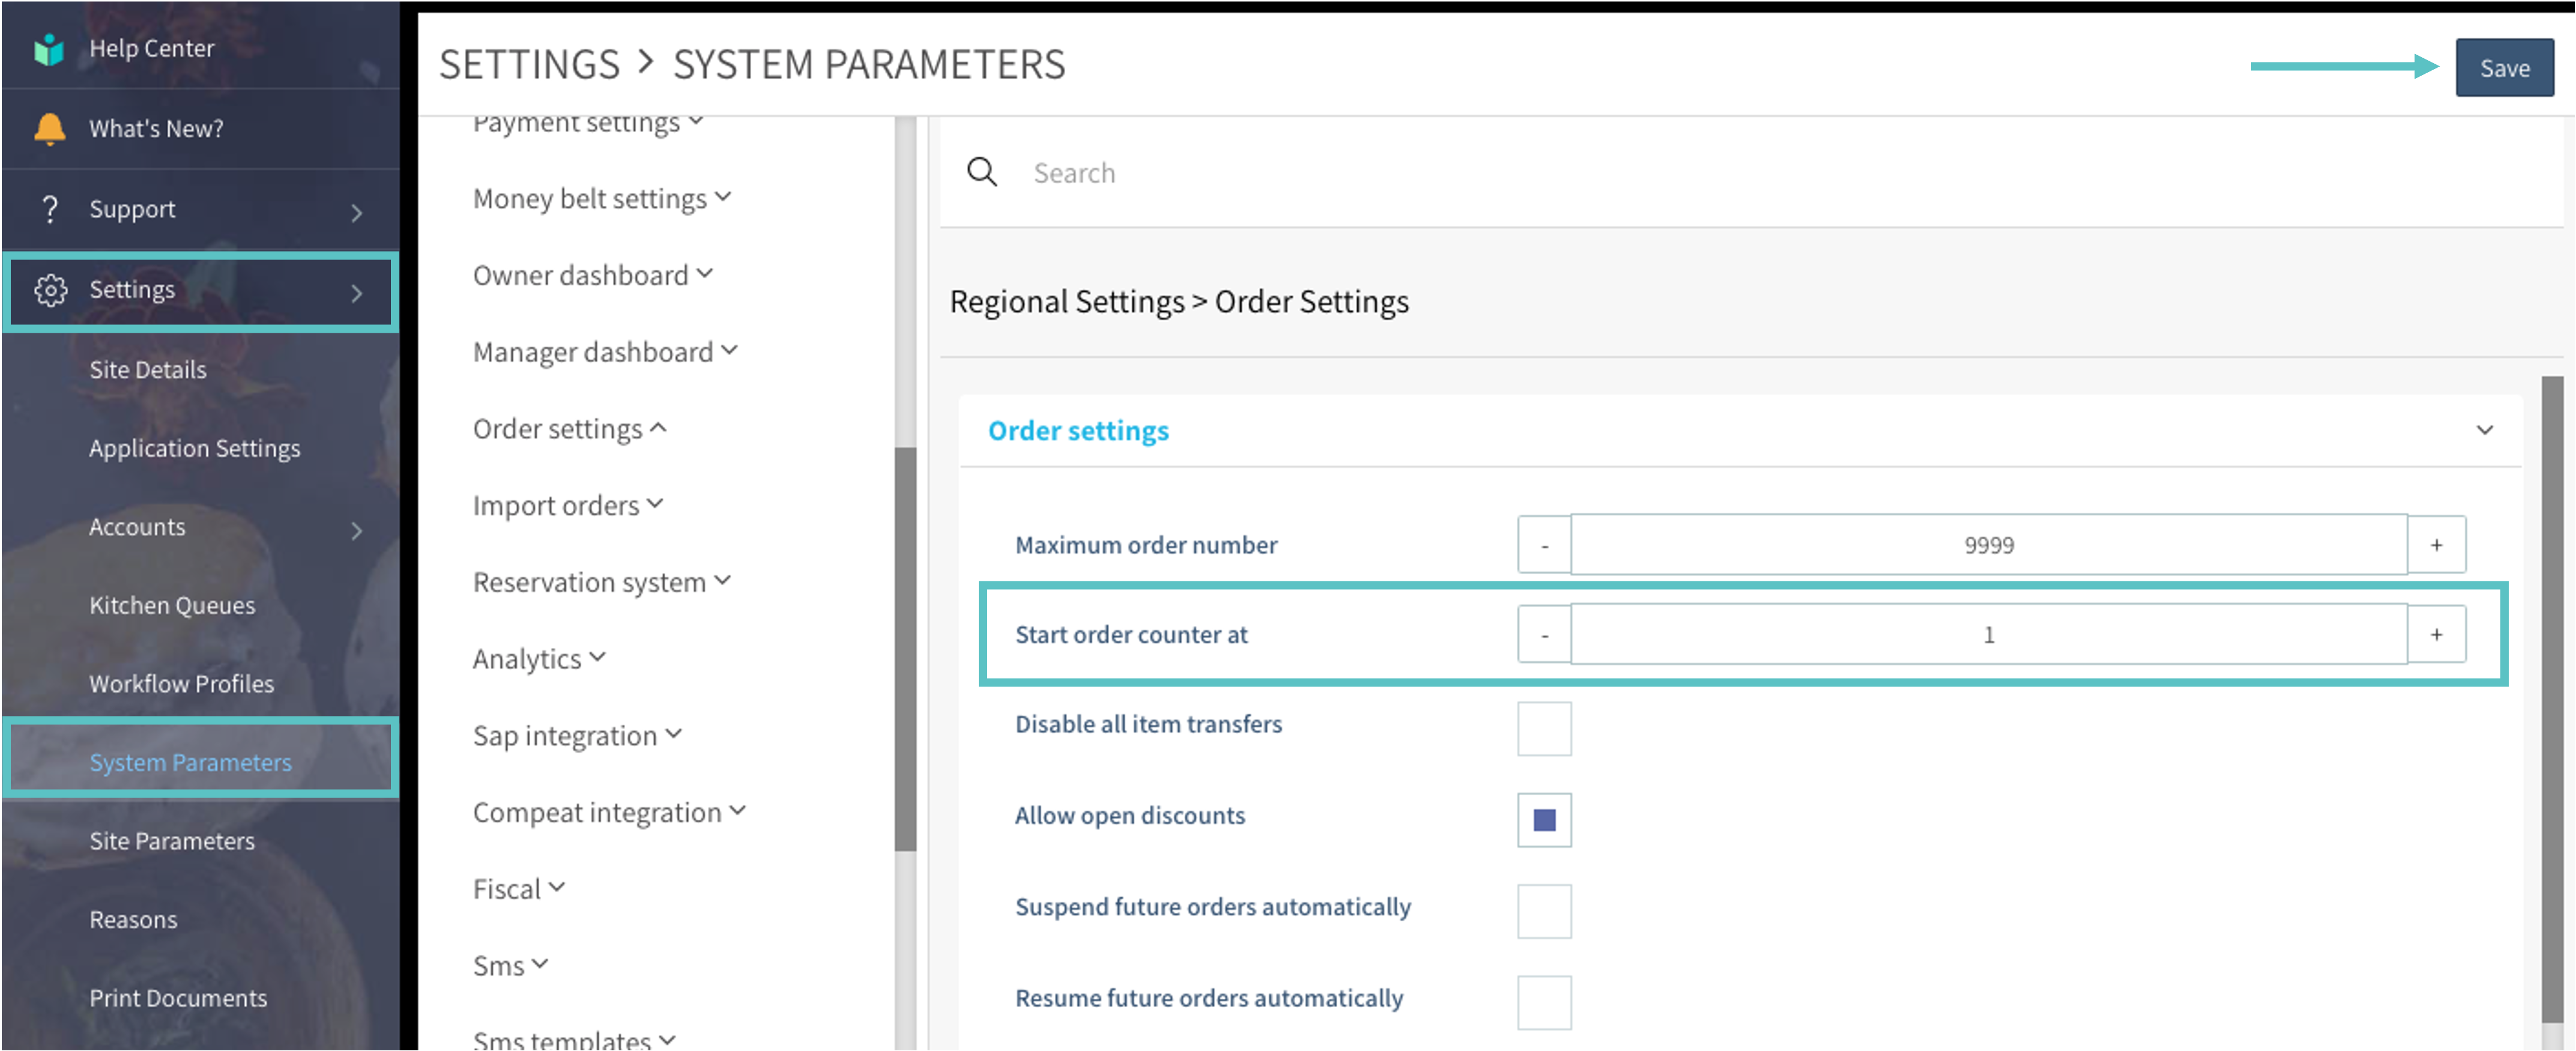This screenshot has height=1051, width=2576.
Task: Decrease Start order counter with minus
Action: (1543, 635)
